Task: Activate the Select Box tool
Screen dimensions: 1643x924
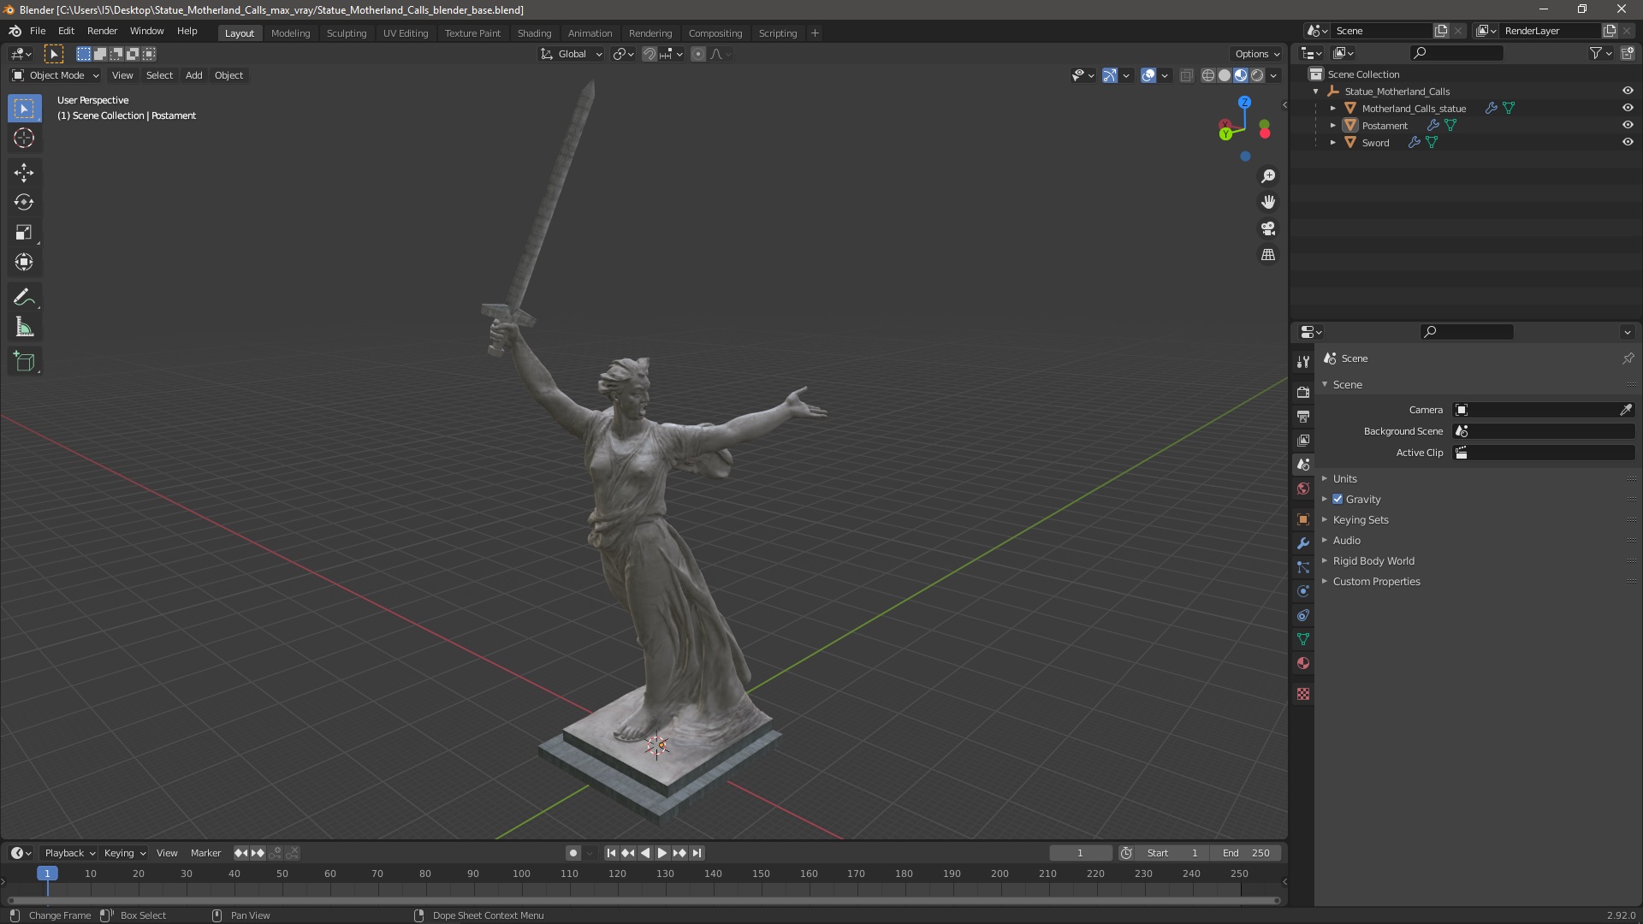Action: pyautogui.click(x=24, y=109)
